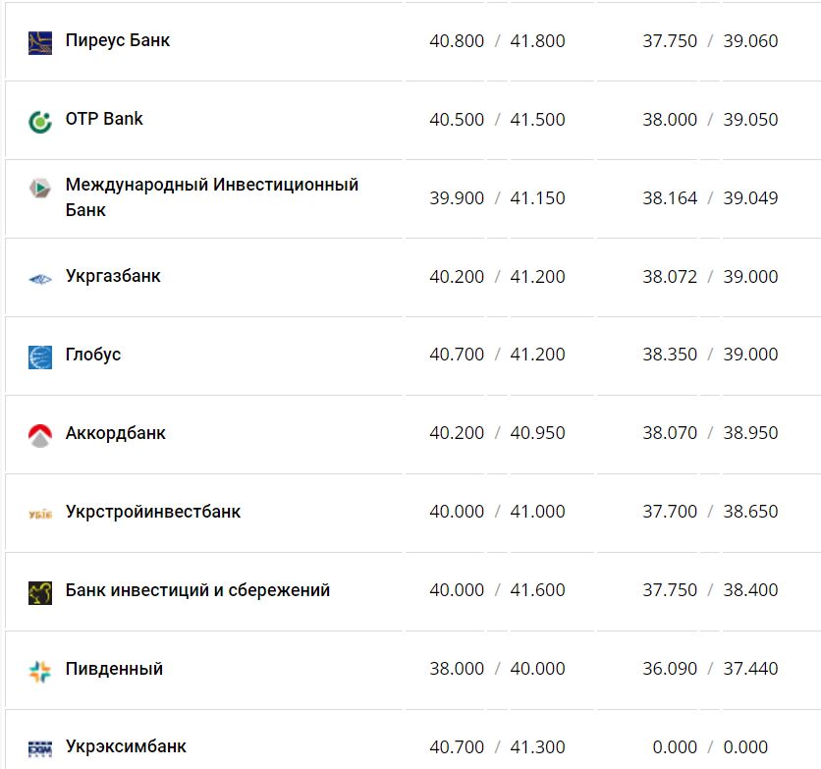Click Укрстройинвестбанк rate 37.700 / 38.650

710,512
